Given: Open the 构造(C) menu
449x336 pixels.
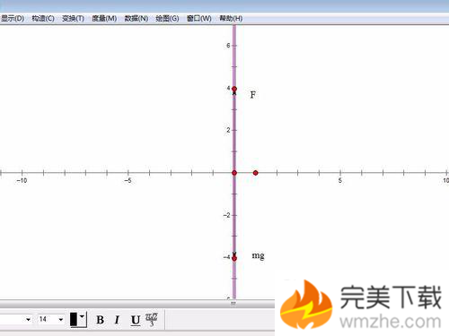Looking at the screenshot, I should [x=43, y=19].
